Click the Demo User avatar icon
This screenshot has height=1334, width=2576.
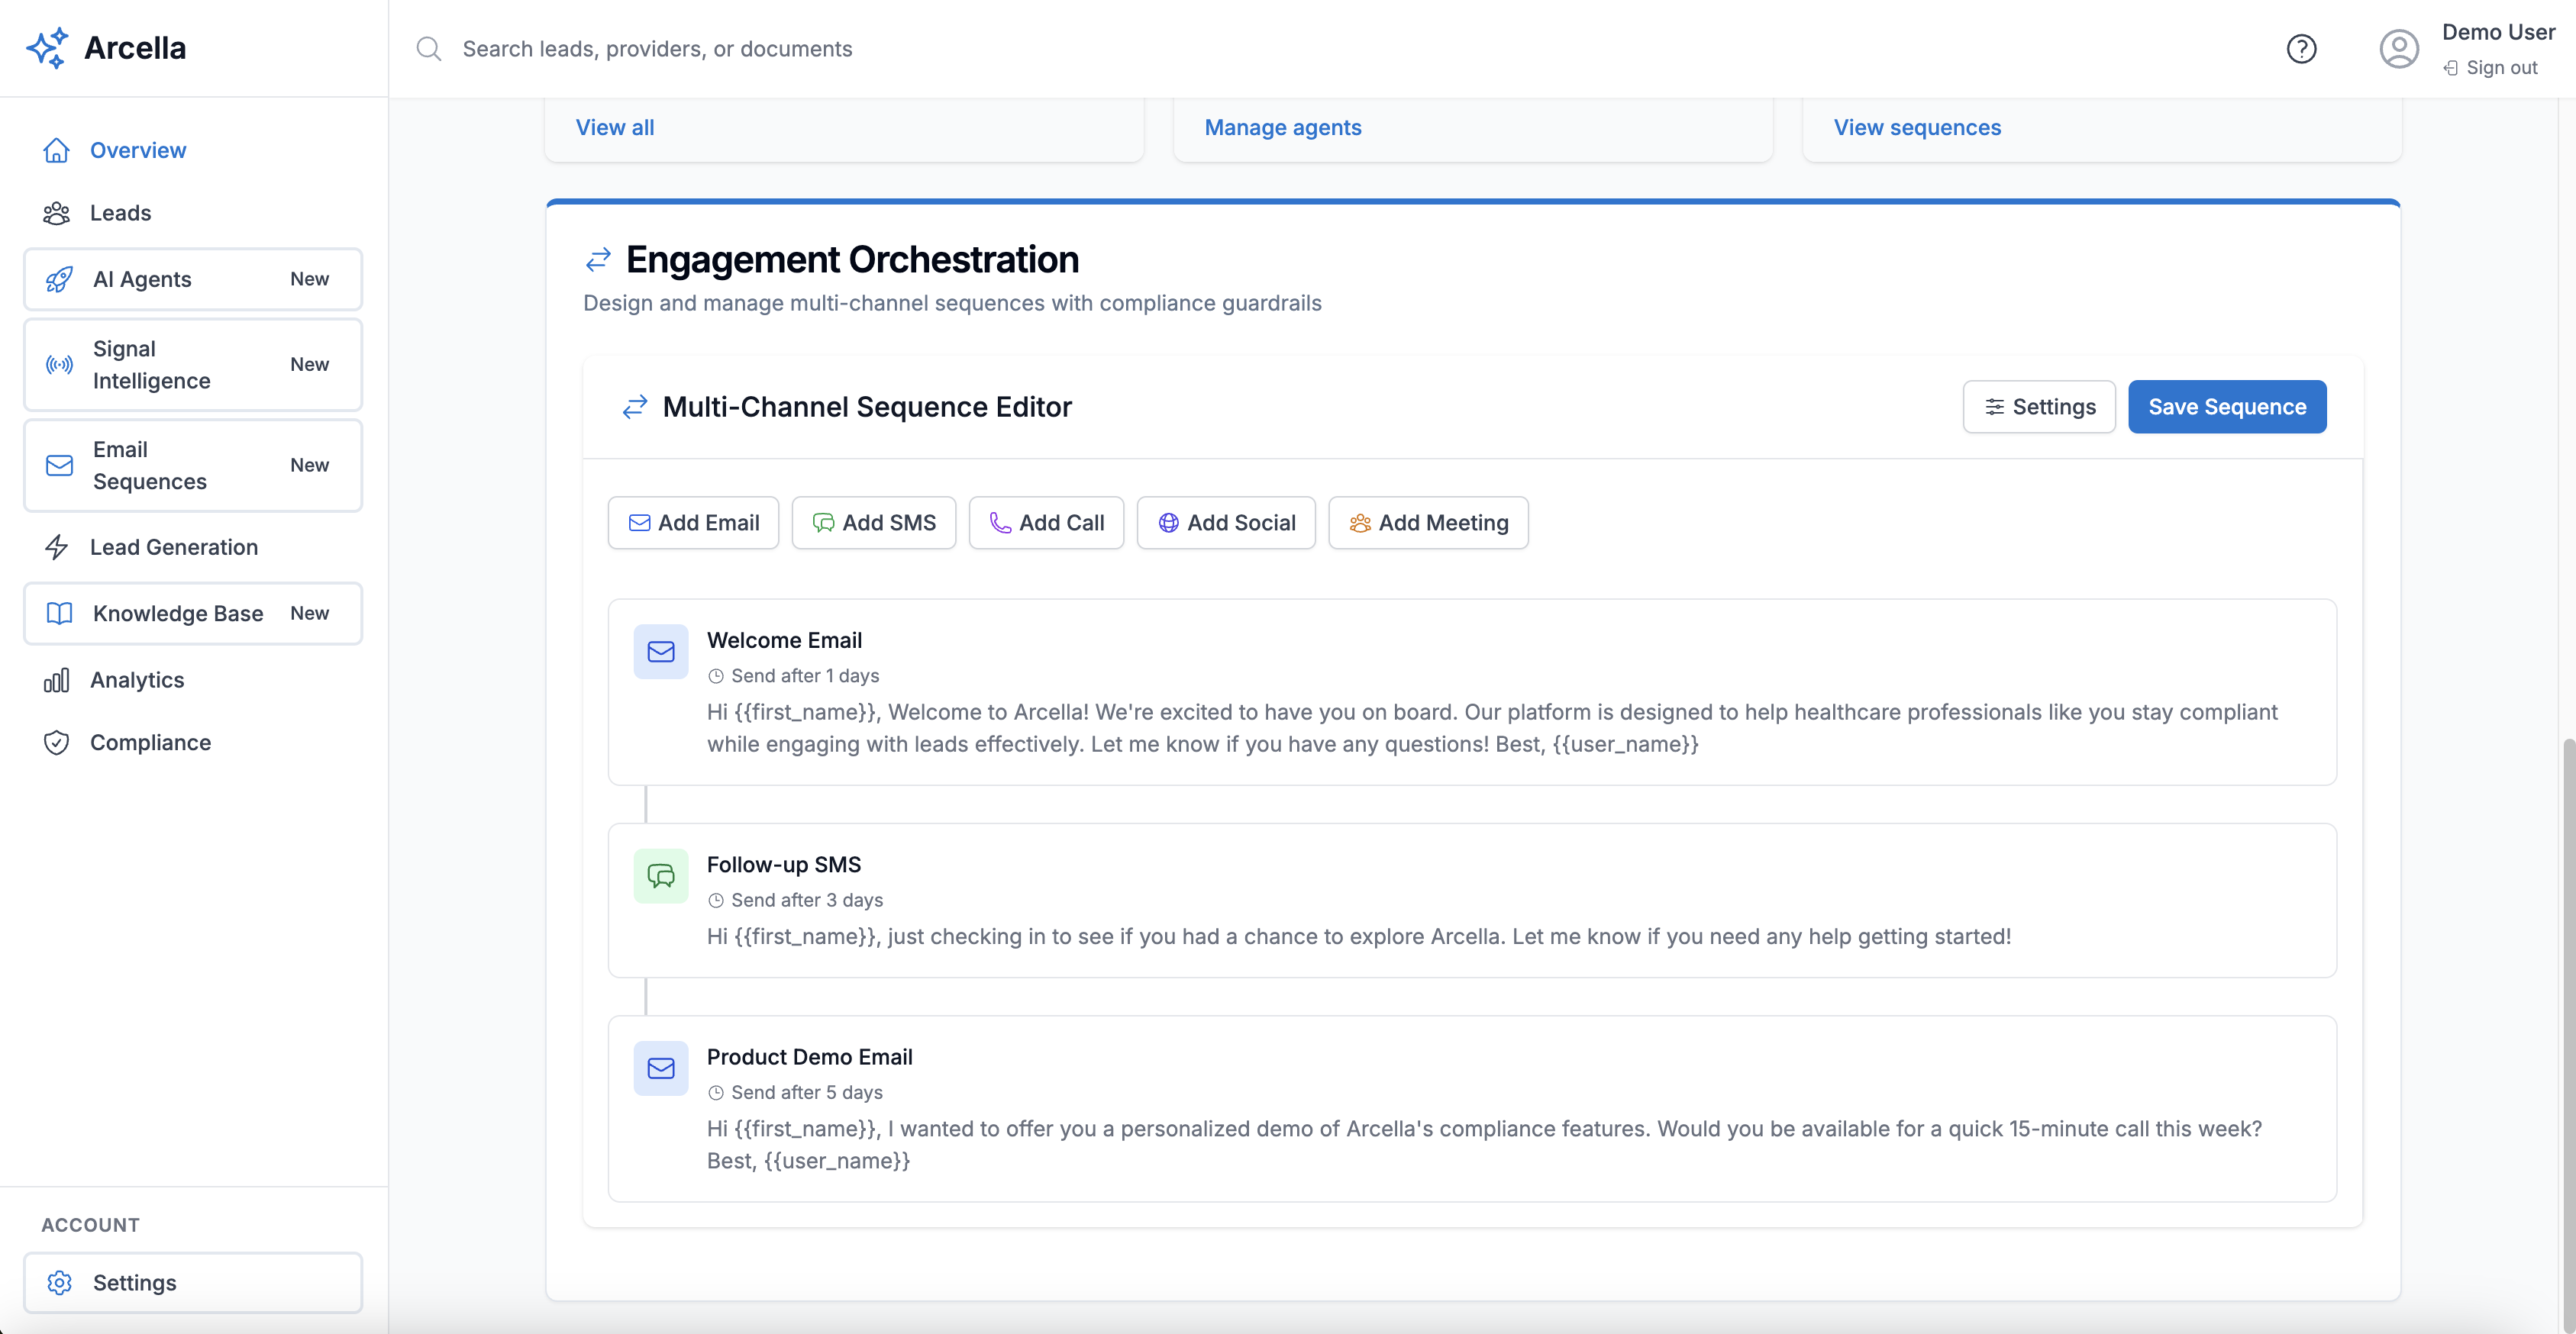click(x=2398, y=49)
